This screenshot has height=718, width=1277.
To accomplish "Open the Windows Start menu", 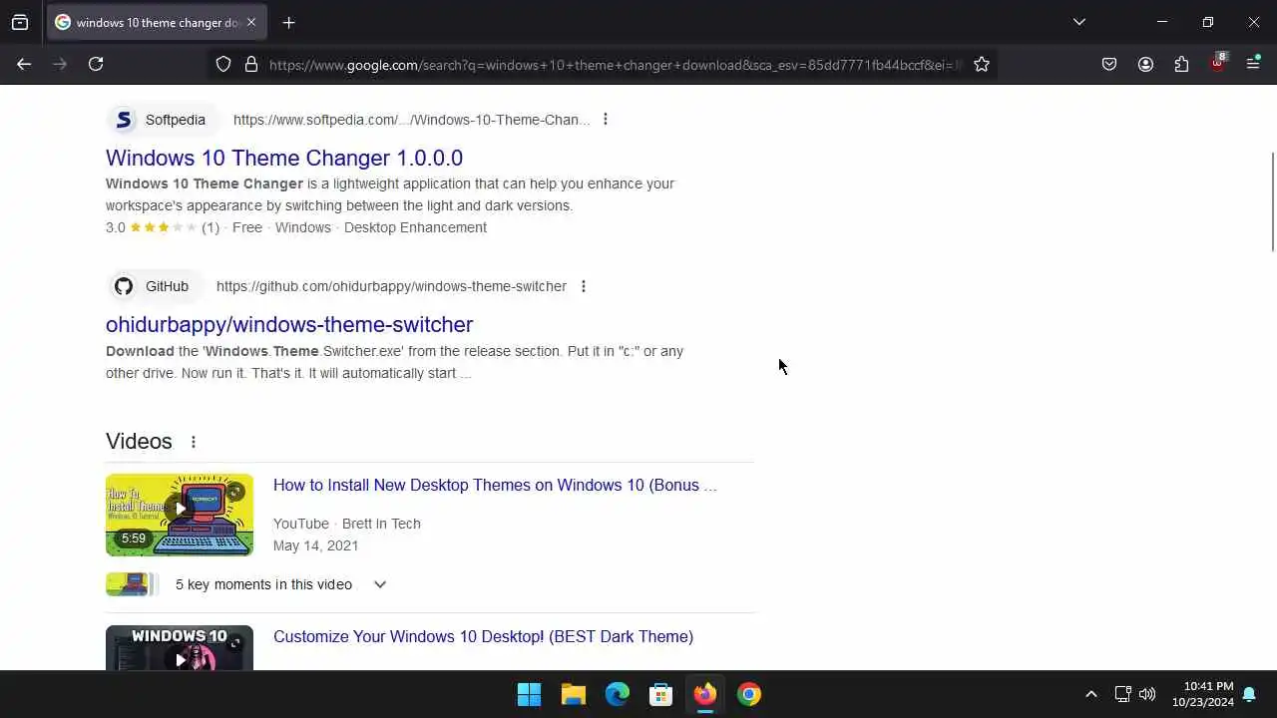I will (x=529, y=694).
